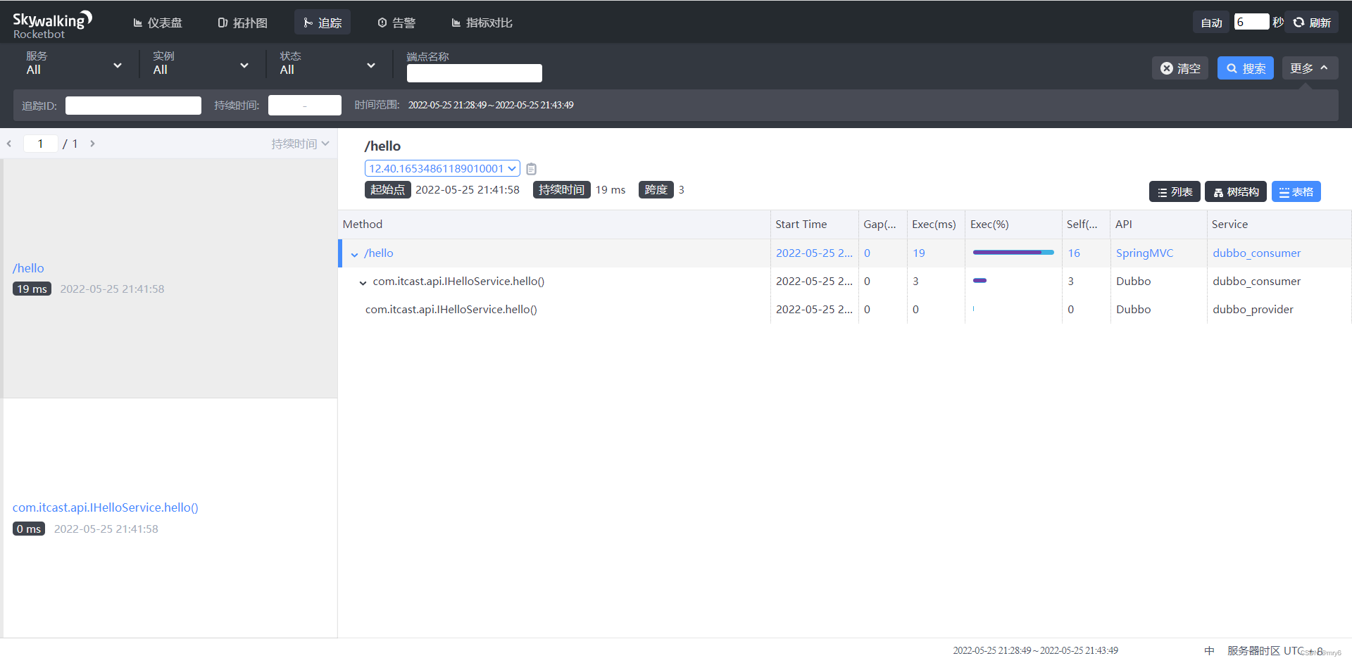This screenshot has height=663, width=1352.
Task: Click the refresh interval seconds field
Action: click(x=1251, y=22)
